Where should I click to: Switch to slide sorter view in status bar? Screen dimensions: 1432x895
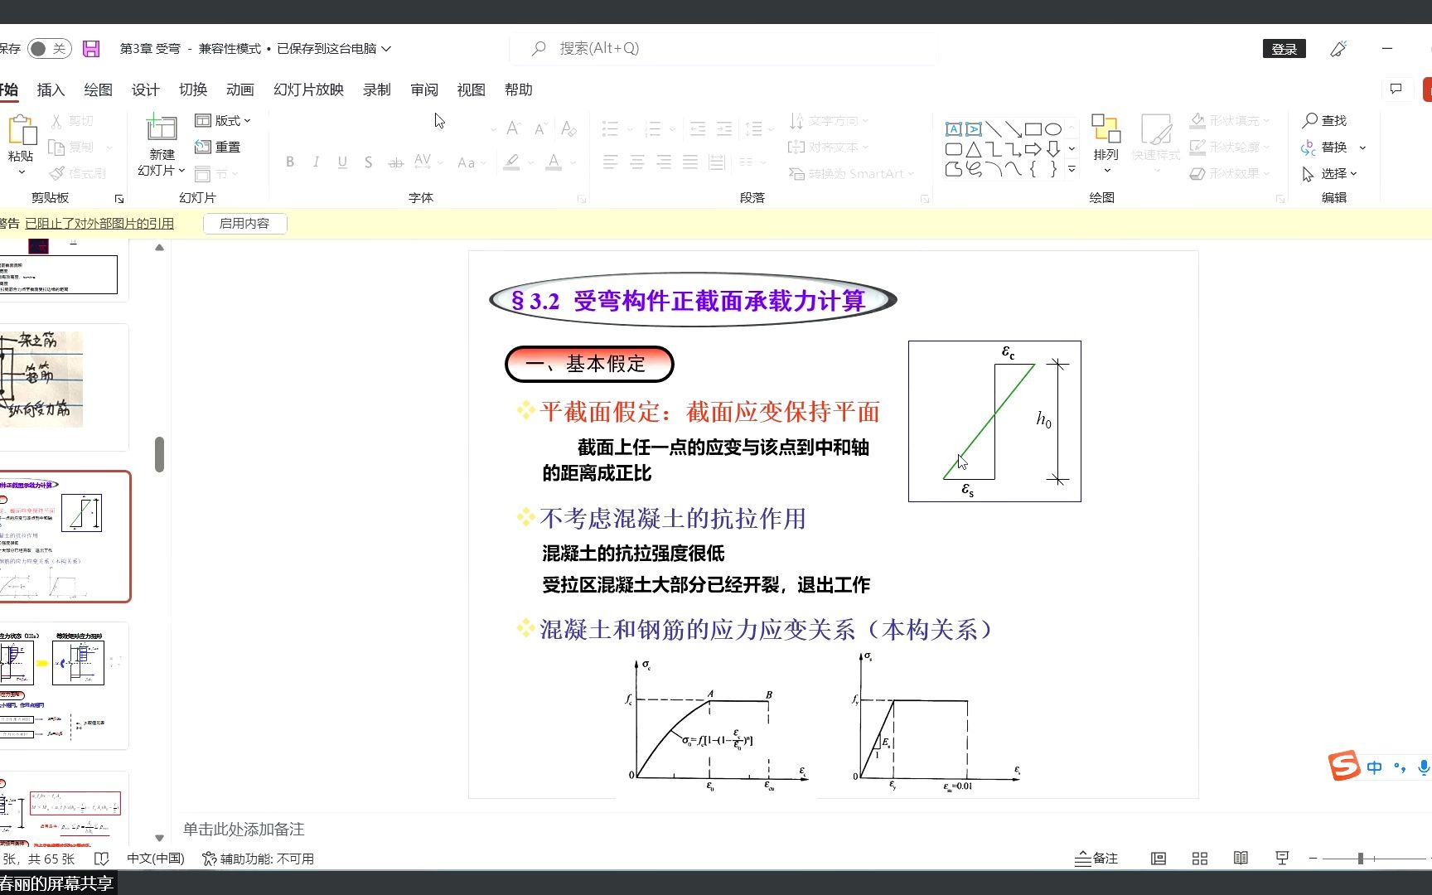(1199, 858)
